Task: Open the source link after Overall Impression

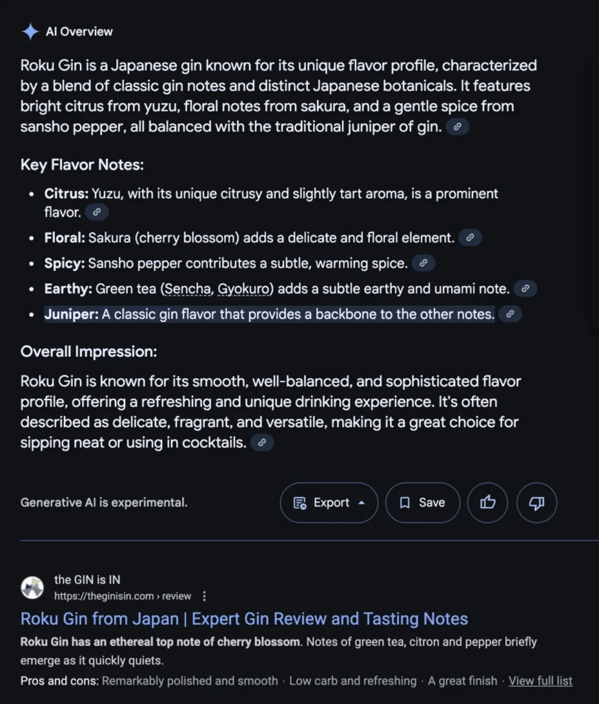Action: (x=262, y=443)
